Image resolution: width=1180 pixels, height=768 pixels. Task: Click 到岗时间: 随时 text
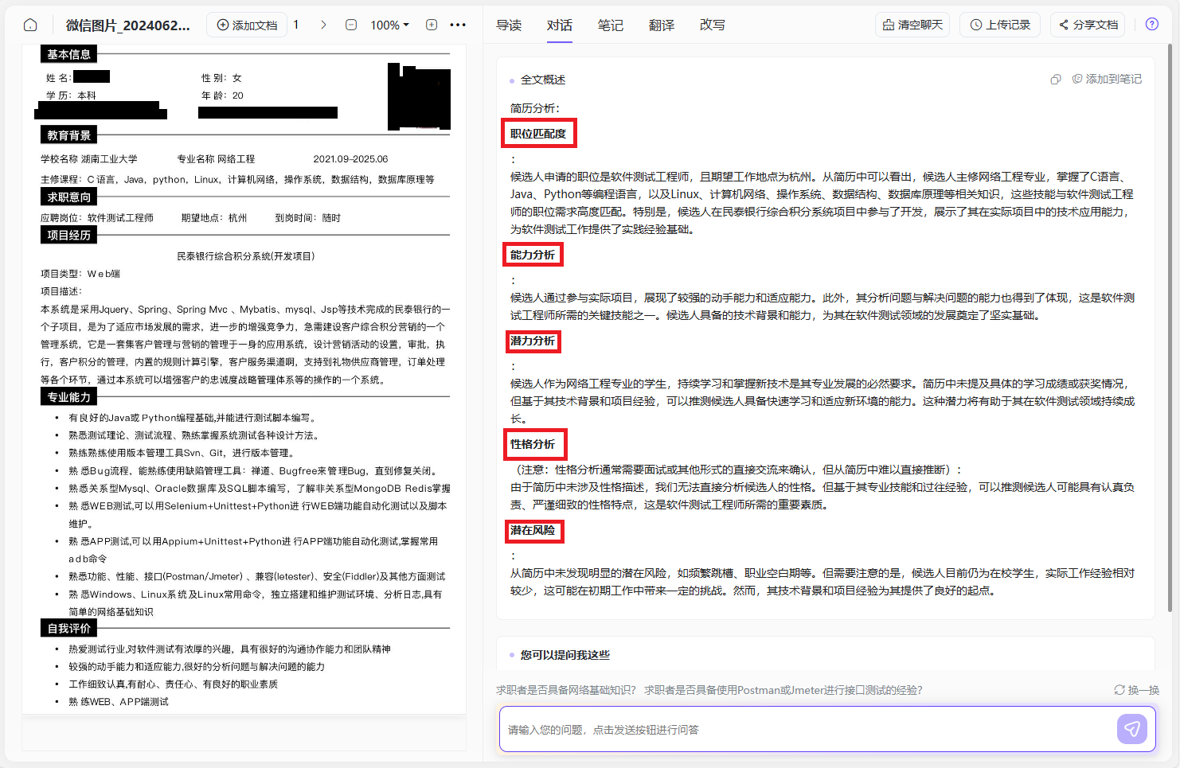(x=307, y=218)
